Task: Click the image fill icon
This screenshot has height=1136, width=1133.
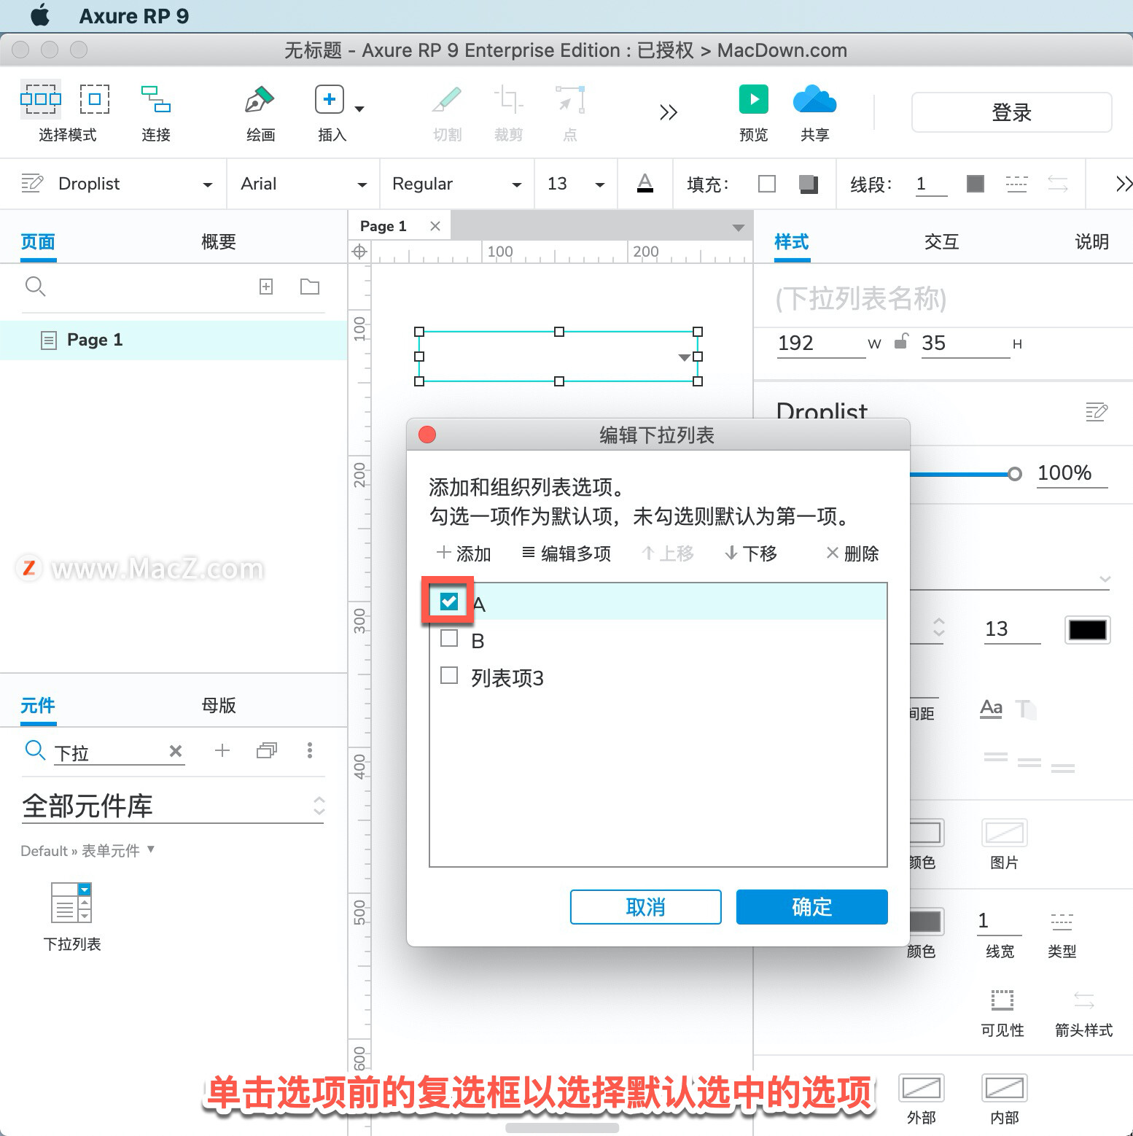Action: coord(1005,833)
